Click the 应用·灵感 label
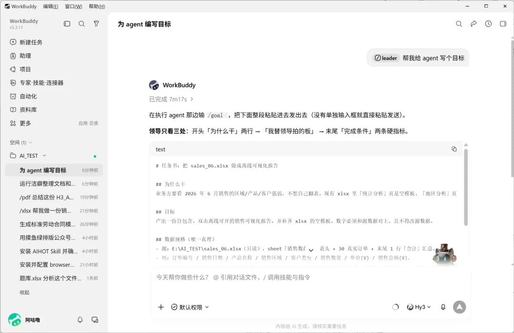The image size is (514, 333). pyautogui.click(x=88, y=123)
